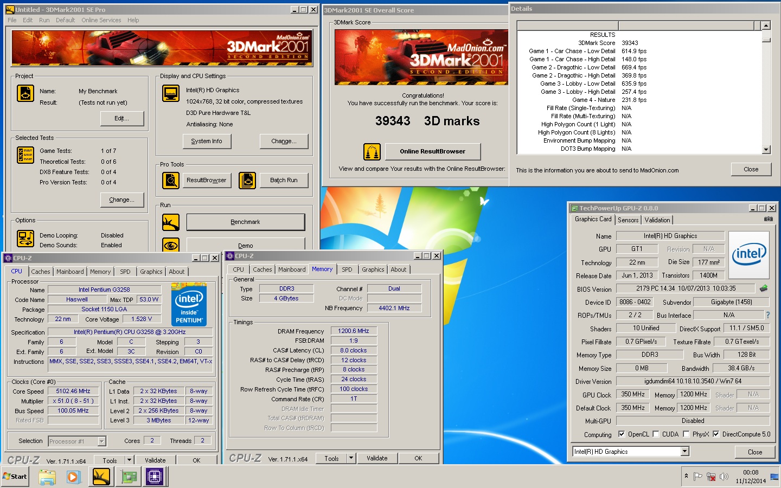Show hidden tray icons arrow
781x488 pixels.
tap(686, 476)
